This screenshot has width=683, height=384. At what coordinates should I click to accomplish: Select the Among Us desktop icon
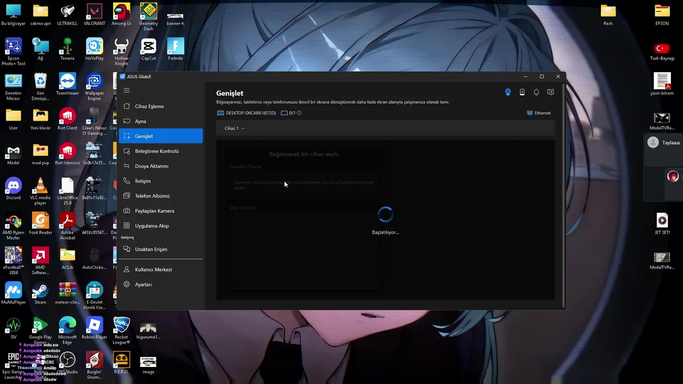click(122, 15)
